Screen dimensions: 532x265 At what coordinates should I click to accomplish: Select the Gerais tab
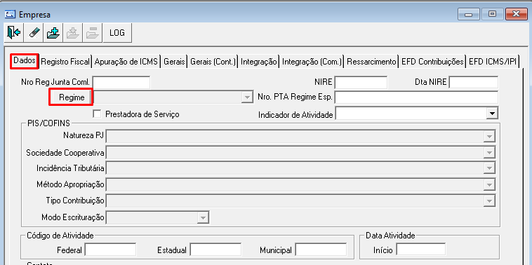174,62
